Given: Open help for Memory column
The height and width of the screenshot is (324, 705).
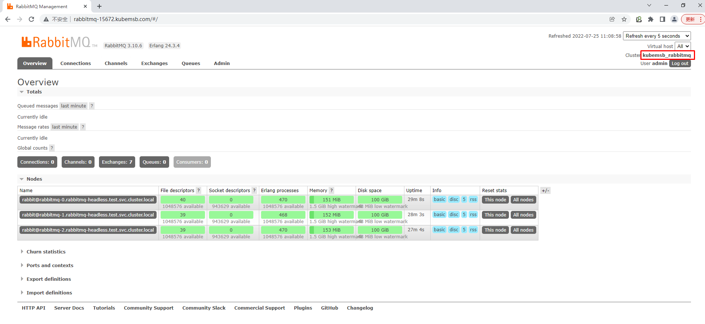Looking at the screenshot, I should pyautogui.click(x=332, y=191).
